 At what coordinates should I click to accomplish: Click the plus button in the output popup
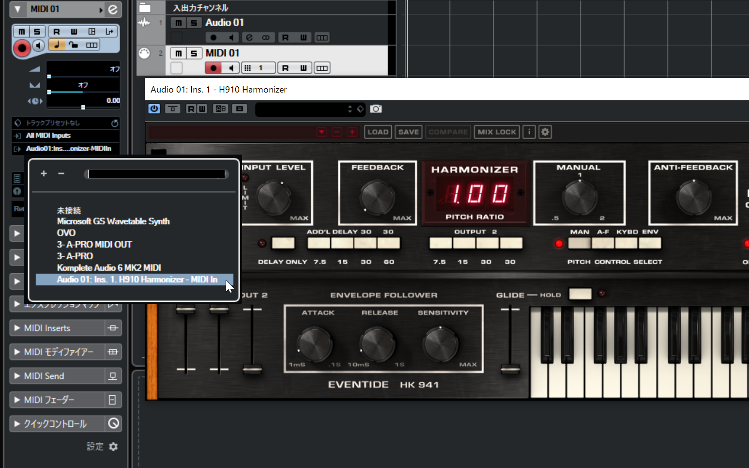44,173
